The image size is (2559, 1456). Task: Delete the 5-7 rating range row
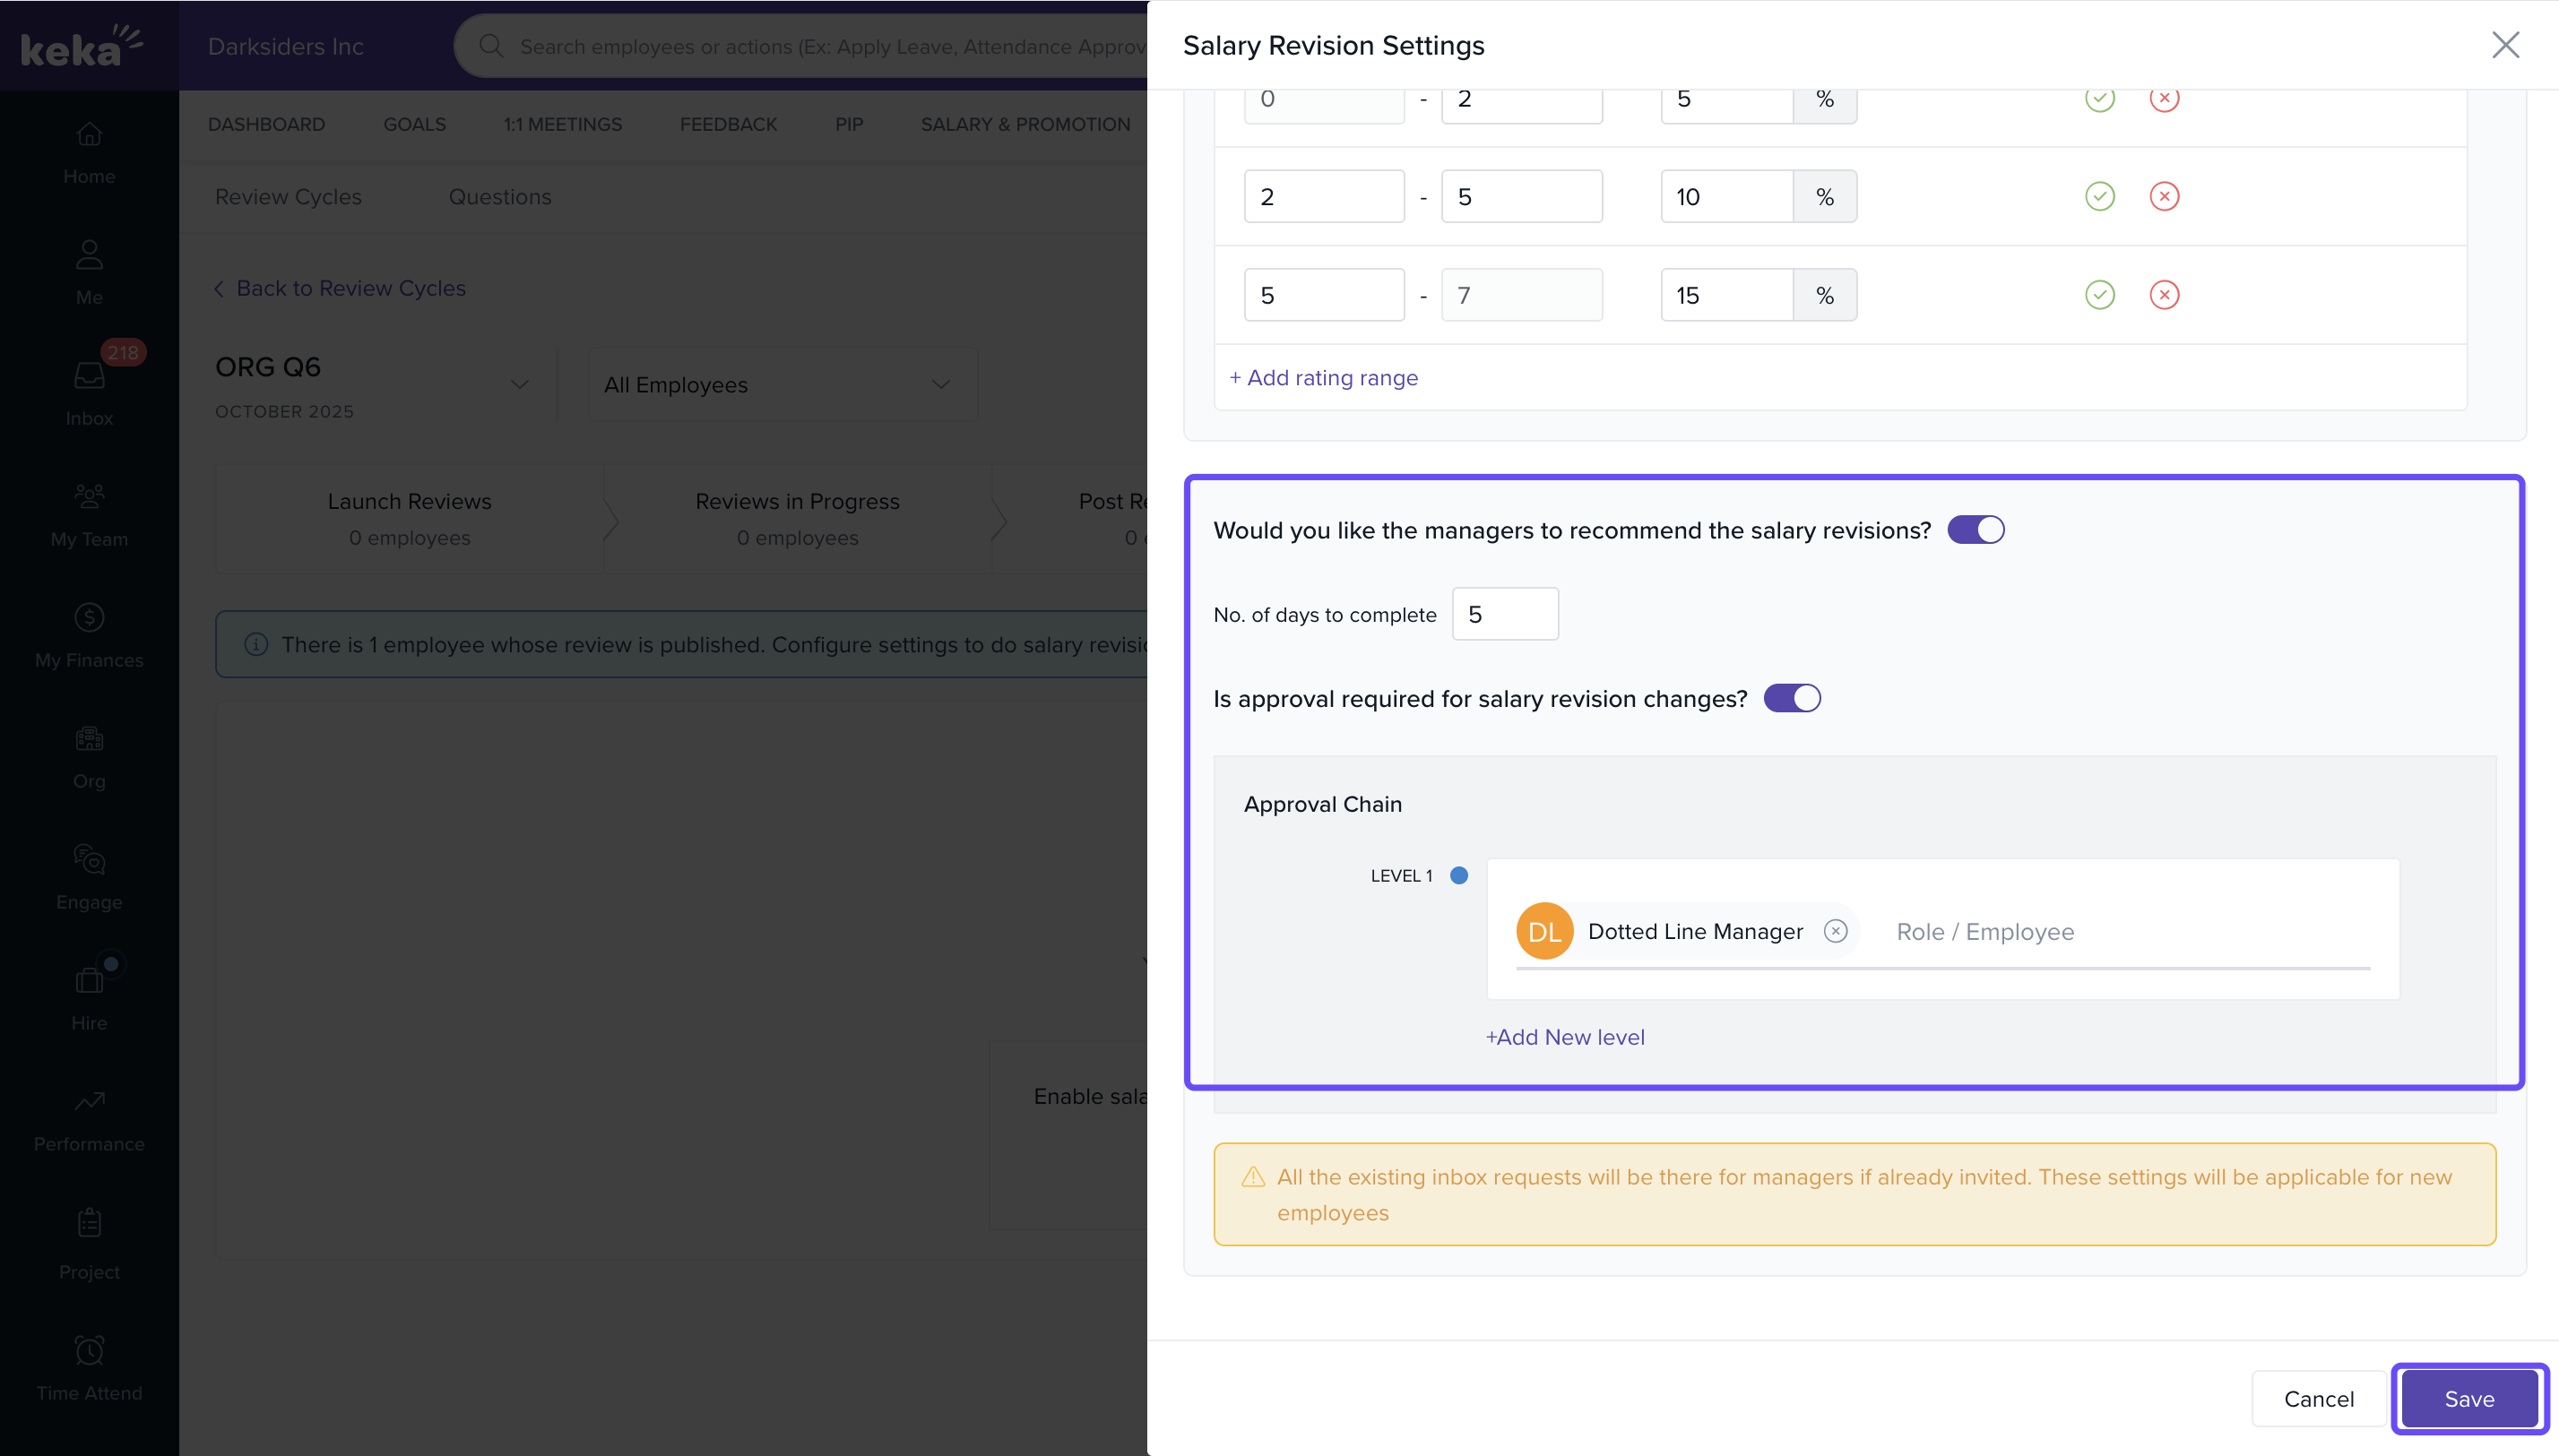[x=2163, y=295]
